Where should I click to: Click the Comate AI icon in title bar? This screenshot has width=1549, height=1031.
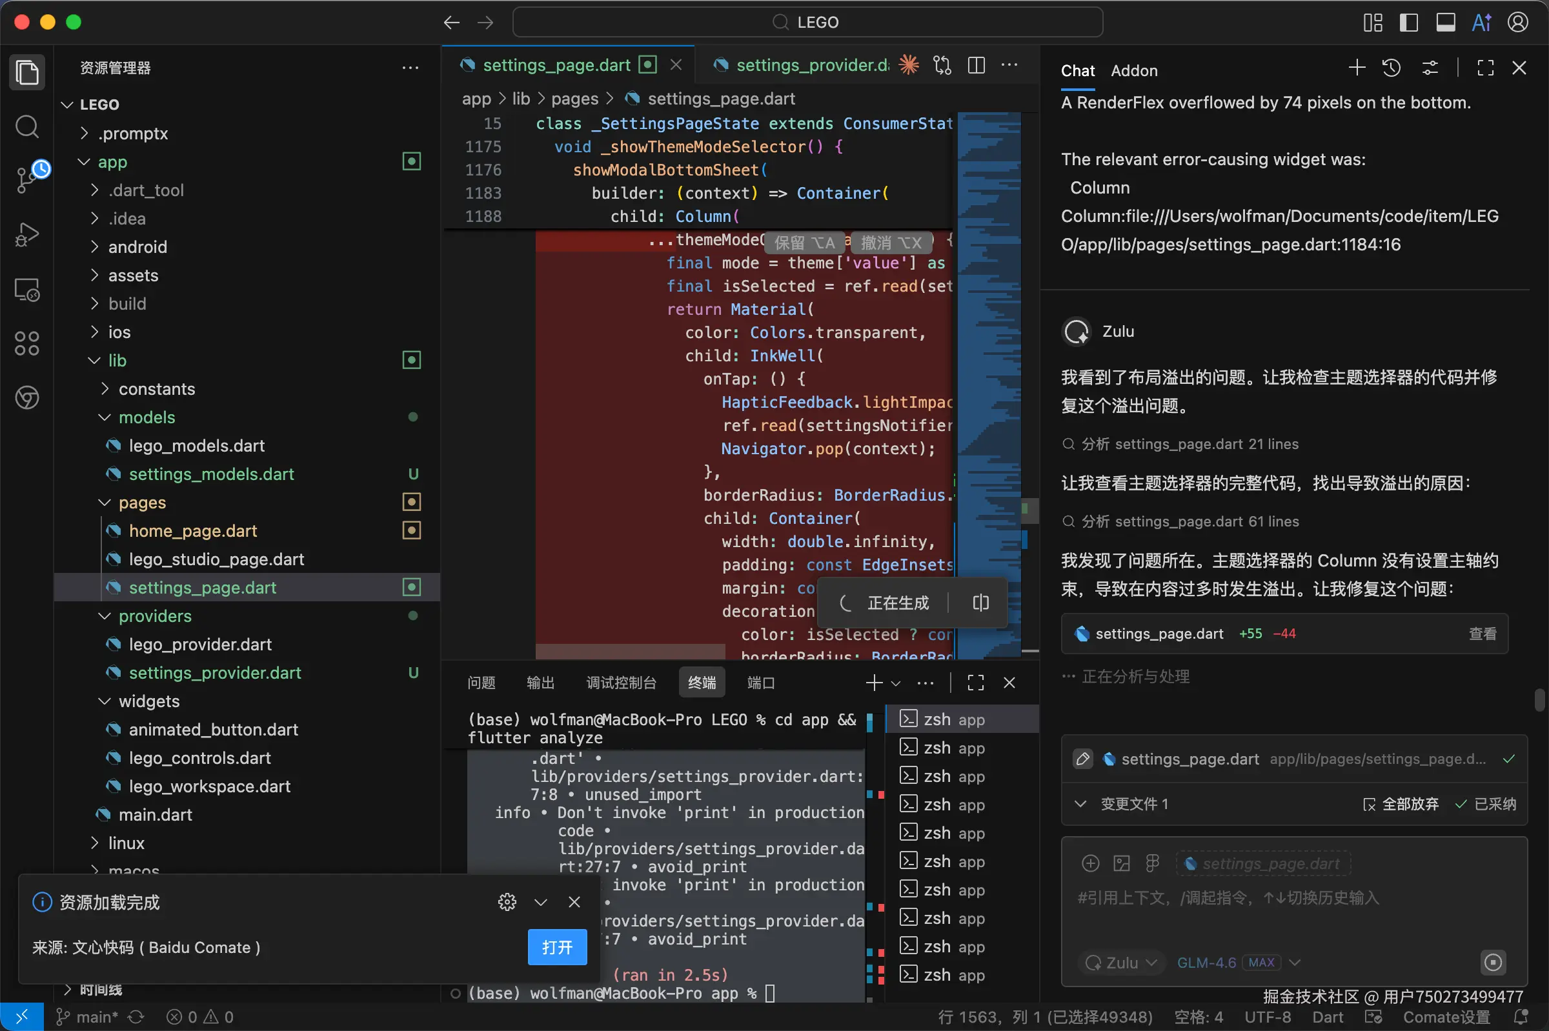pyautogui.click(x=1481, y=23)
